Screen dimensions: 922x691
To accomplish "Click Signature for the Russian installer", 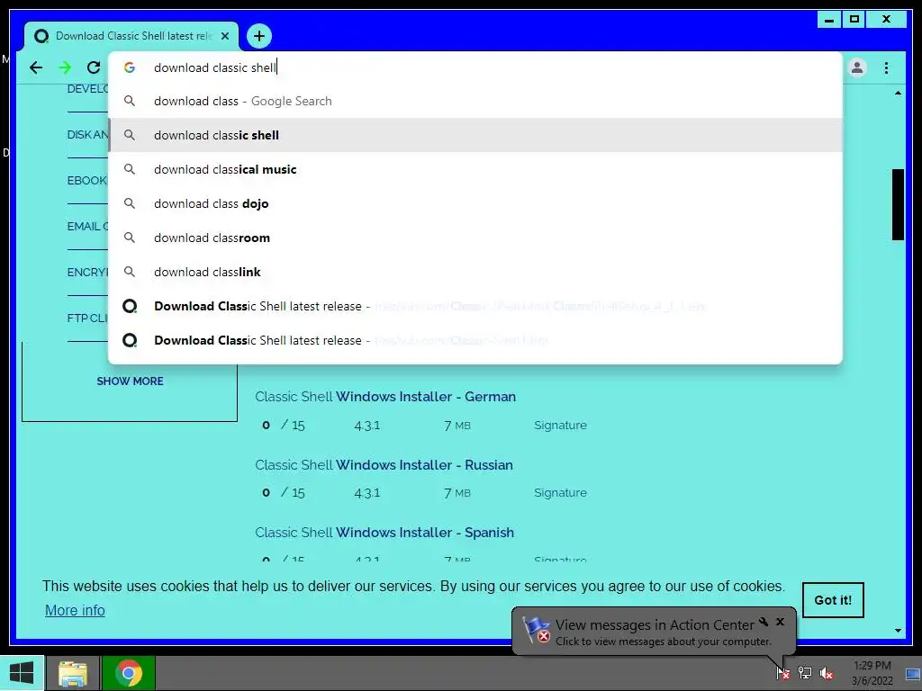I will tap(560, 492).
